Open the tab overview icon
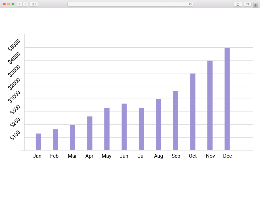Screen dimensions: 260x197 (x=247, y=5)
